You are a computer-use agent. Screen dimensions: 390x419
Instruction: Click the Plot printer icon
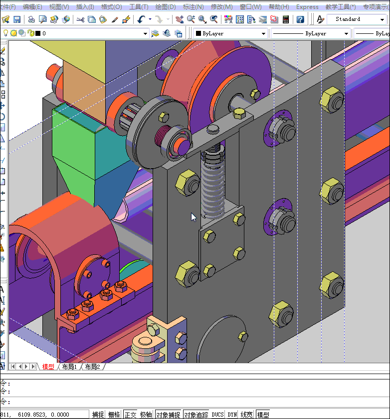(31, 19)
